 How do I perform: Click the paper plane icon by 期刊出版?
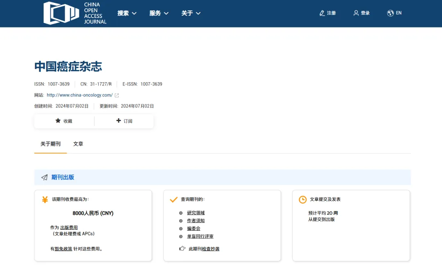pyautogui.click(x=45, y=177)
